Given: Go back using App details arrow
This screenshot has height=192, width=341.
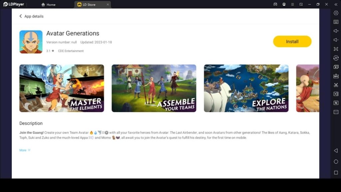Looking at the screenshot, I should tap(21, 16).
